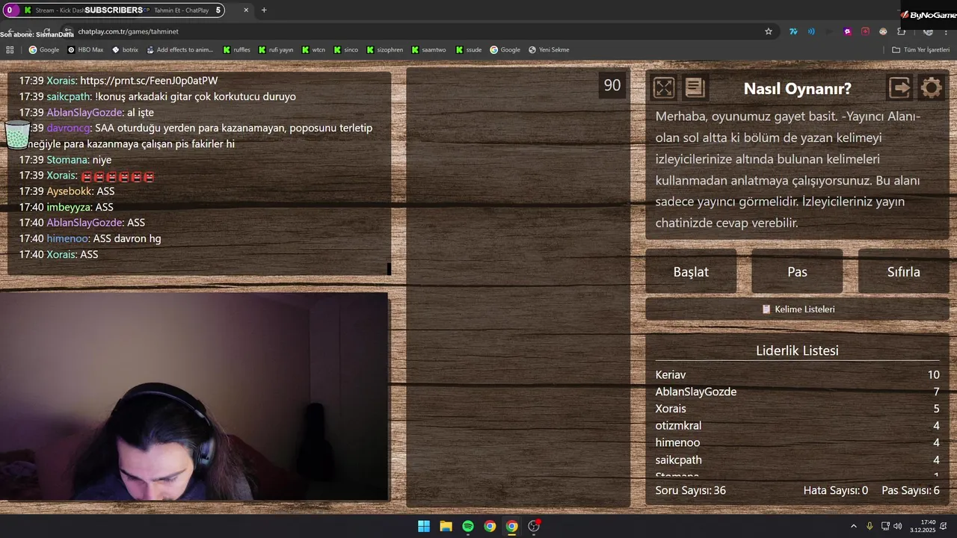Open the HBO Max bookmark
This screenshot has height=538, width=957.
pos(85,50)
